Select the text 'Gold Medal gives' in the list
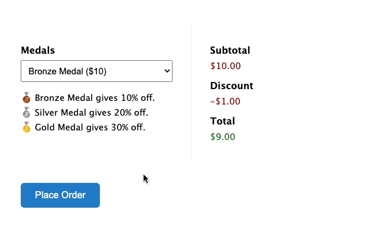This screenshot has height=236, width=390. pos(71,127)
